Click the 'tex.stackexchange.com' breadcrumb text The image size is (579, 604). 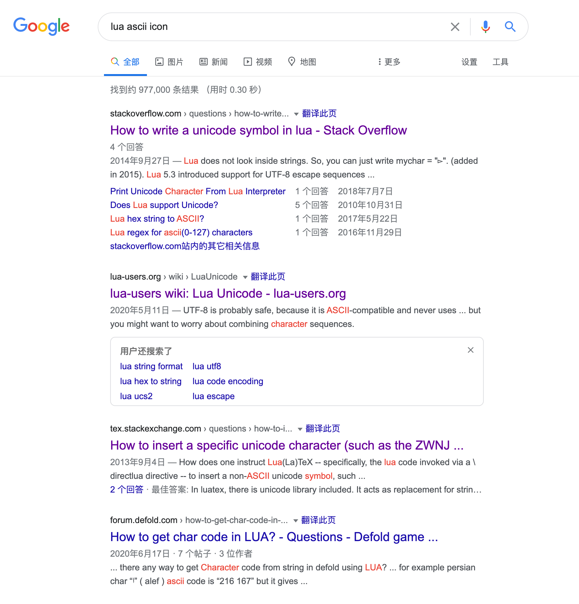pos(156,428)
